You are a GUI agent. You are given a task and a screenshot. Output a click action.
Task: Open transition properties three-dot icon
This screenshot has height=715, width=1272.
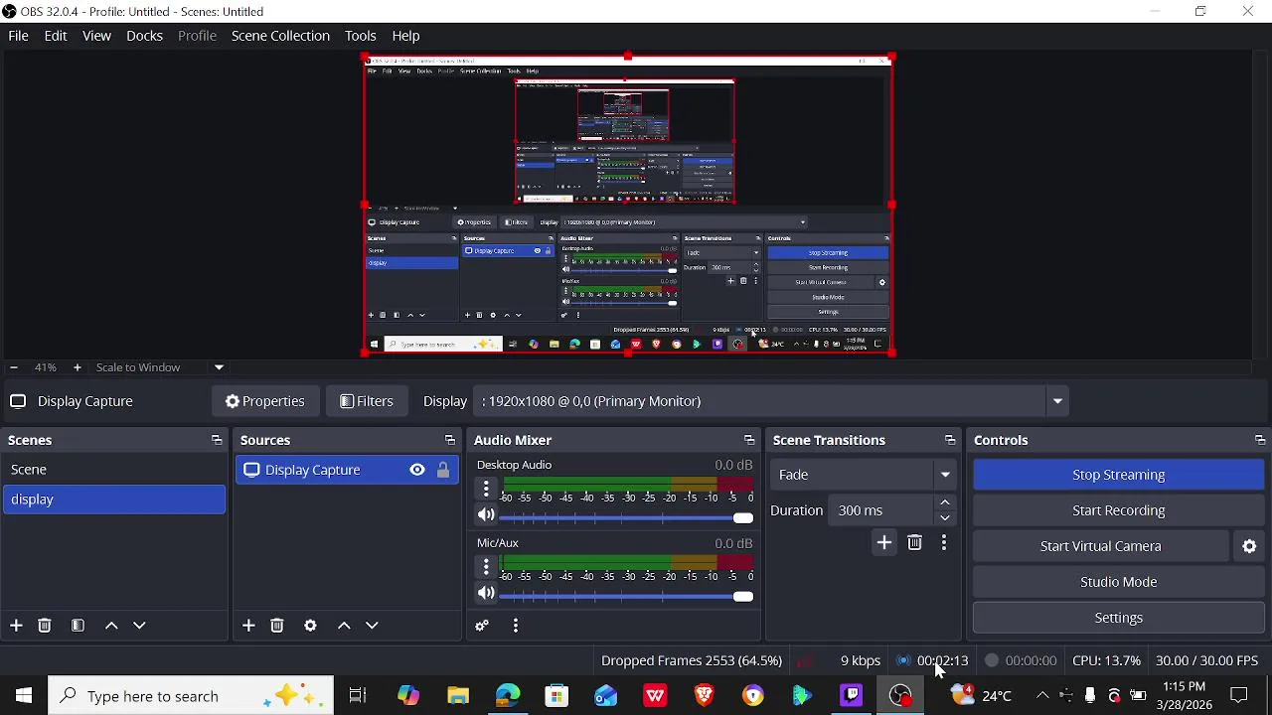944,543
